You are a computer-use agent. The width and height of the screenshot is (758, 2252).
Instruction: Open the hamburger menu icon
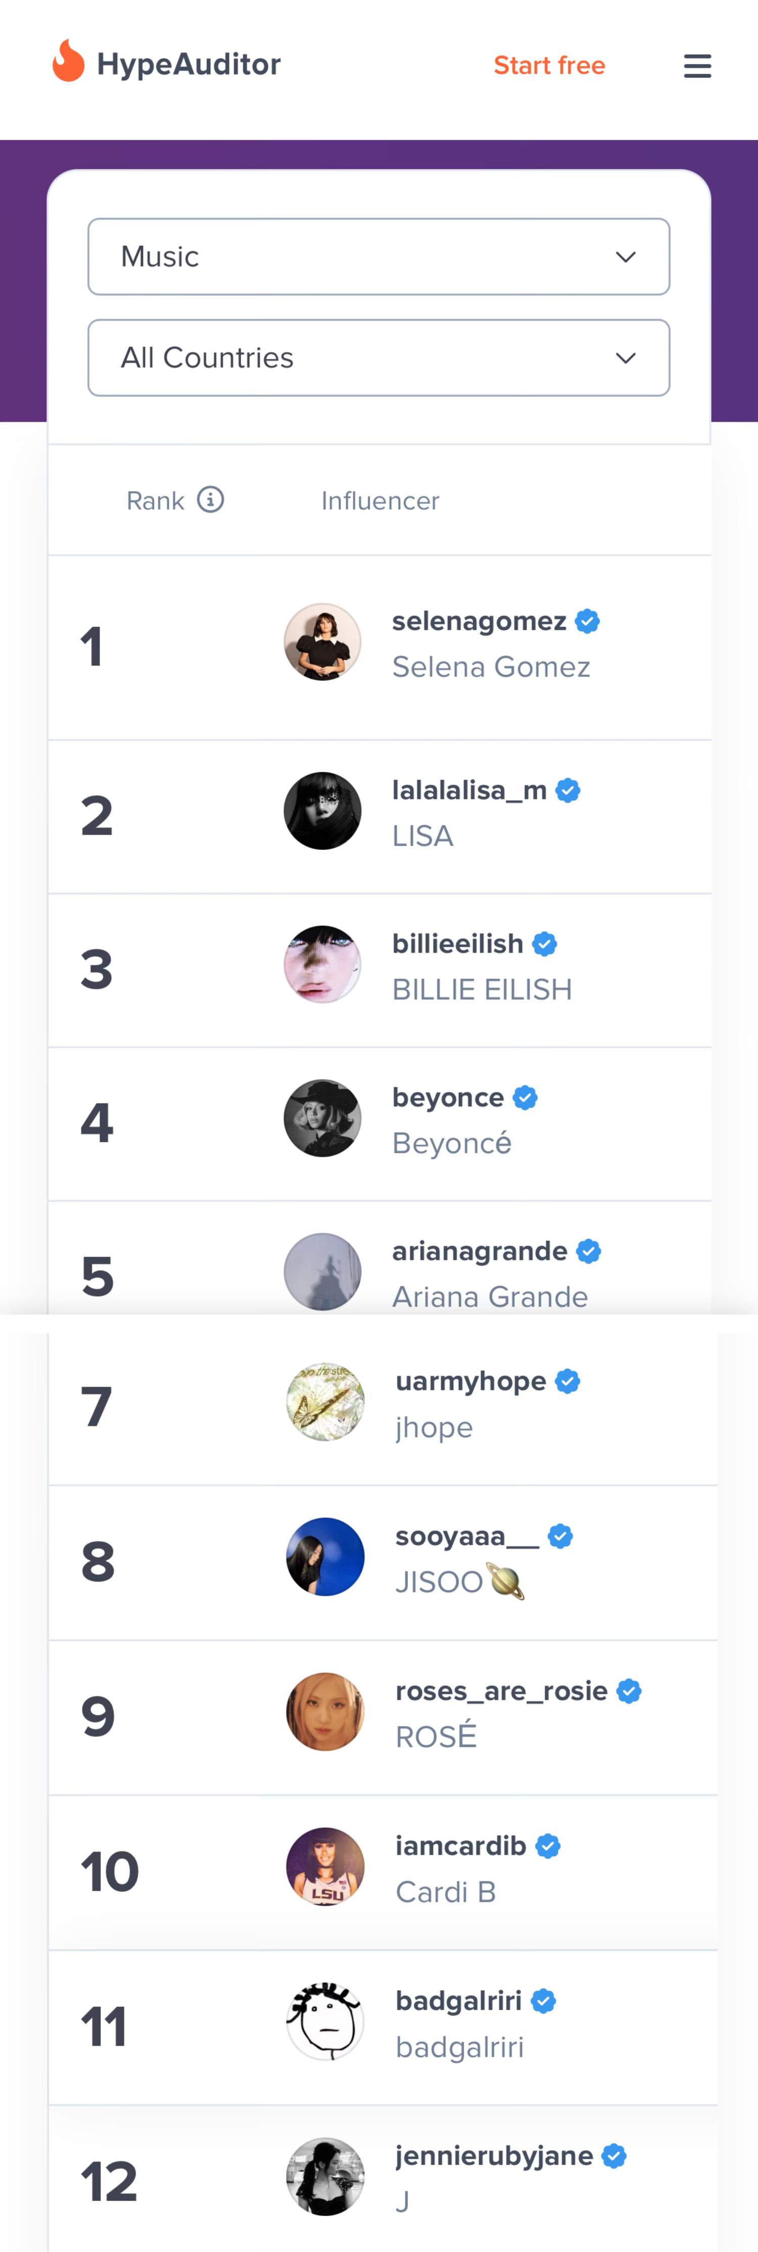pos(697,66)
